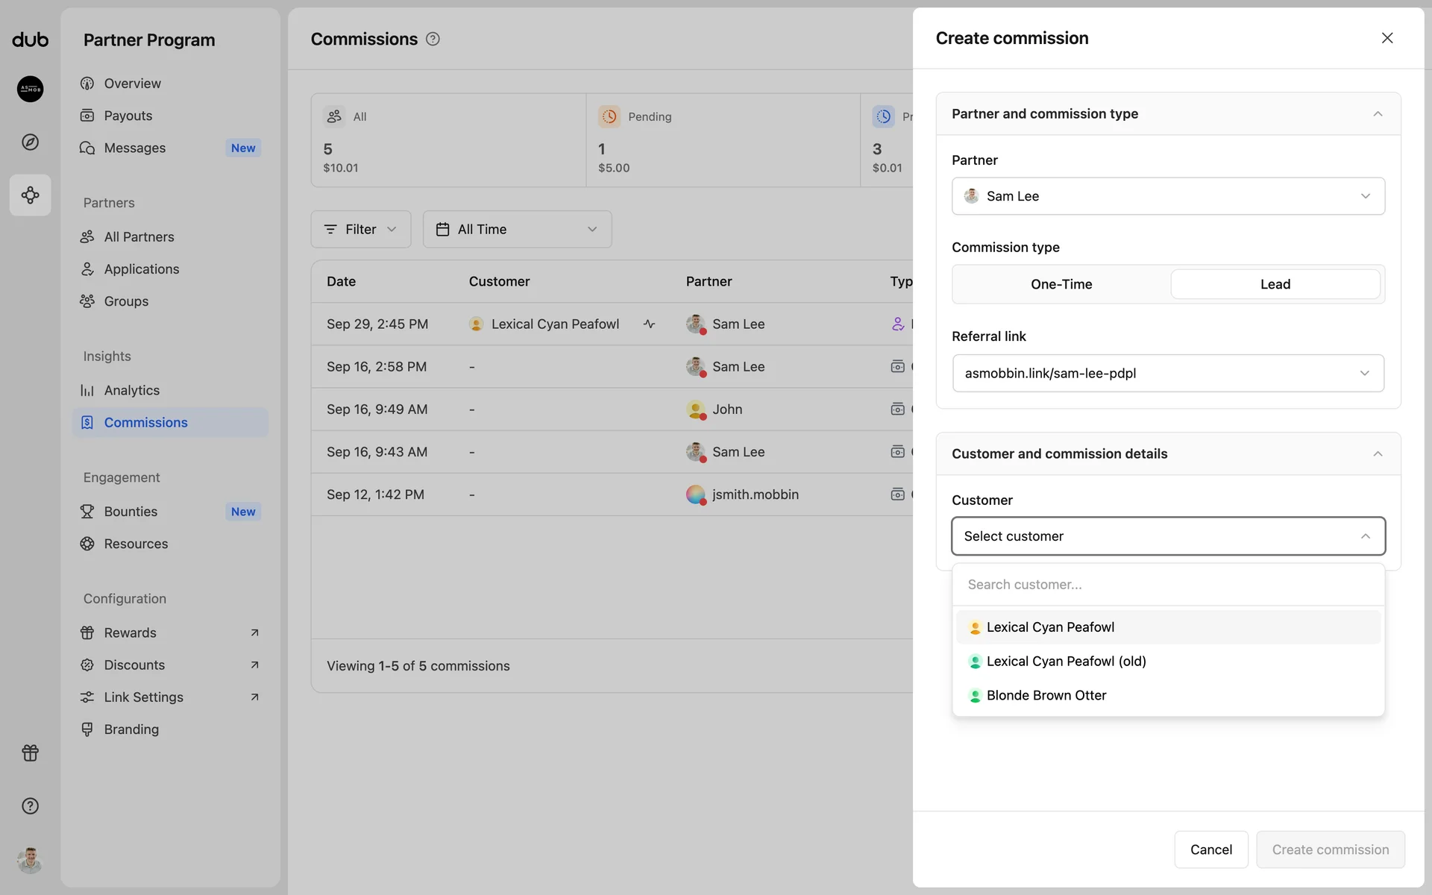Click the dub logo icon

pyautogui.click(x=30, y=40)
